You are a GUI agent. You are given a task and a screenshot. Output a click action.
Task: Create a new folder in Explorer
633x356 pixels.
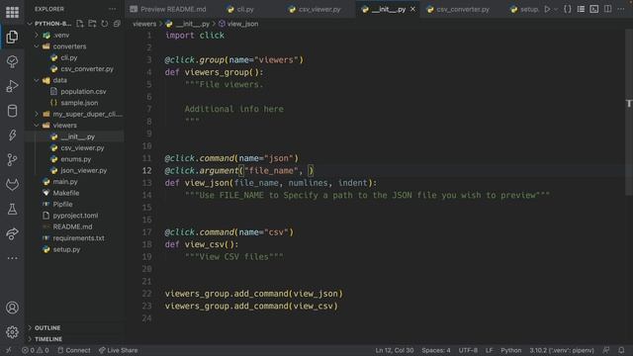[x=92, y=24]
